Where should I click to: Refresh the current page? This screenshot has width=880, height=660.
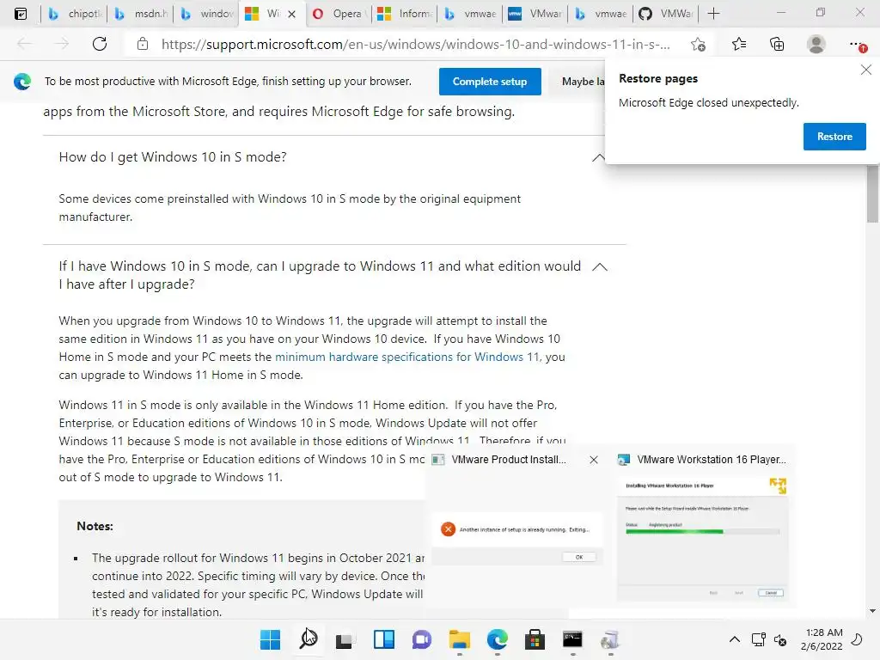click(100, 44)
